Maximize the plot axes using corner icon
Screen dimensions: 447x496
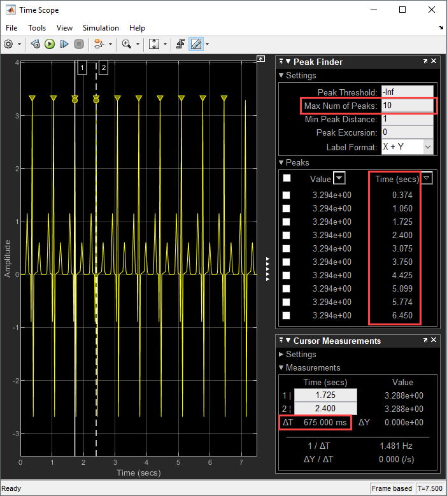click(260, 59)
